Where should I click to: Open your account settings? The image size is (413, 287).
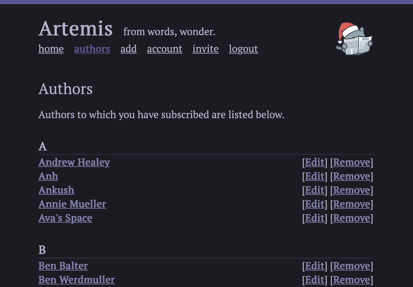164,49
